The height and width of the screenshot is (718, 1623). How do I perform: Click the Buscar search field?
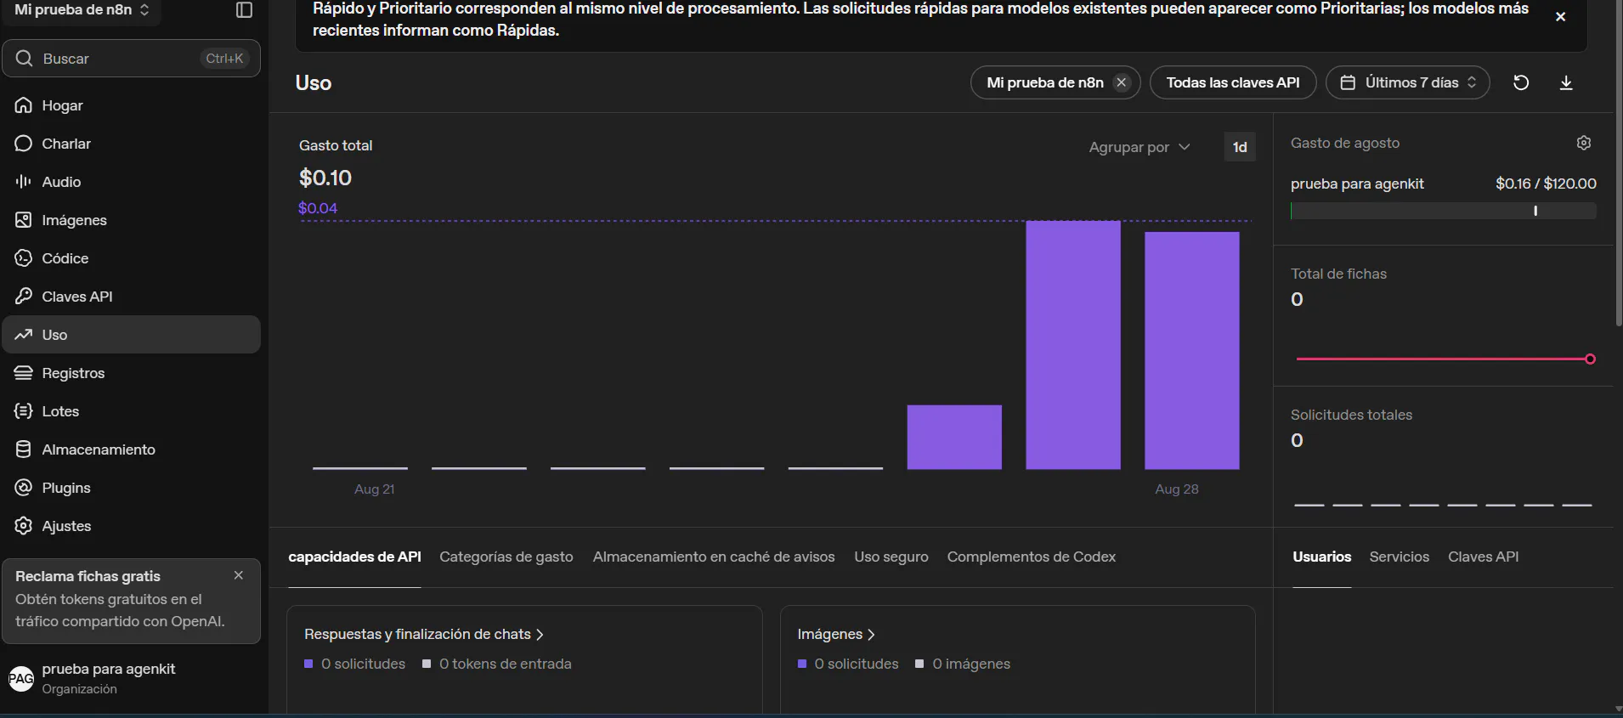tap(131, 59)
